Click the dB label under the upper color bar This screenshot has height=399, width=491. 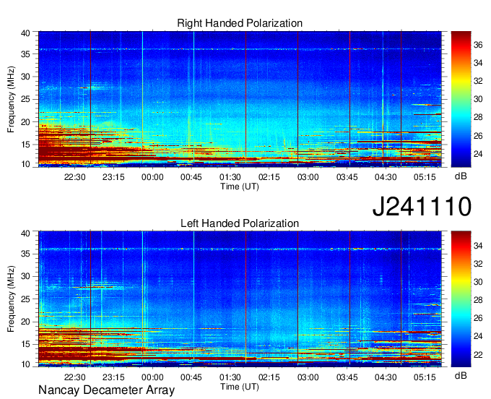(461, 176)
